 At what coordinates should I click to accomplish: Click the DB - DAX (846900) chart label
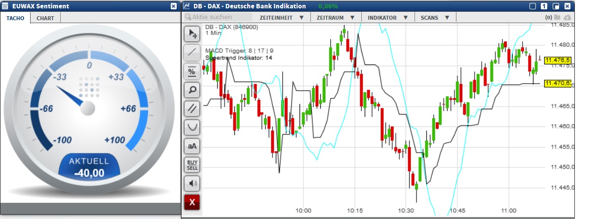(231, 27)
